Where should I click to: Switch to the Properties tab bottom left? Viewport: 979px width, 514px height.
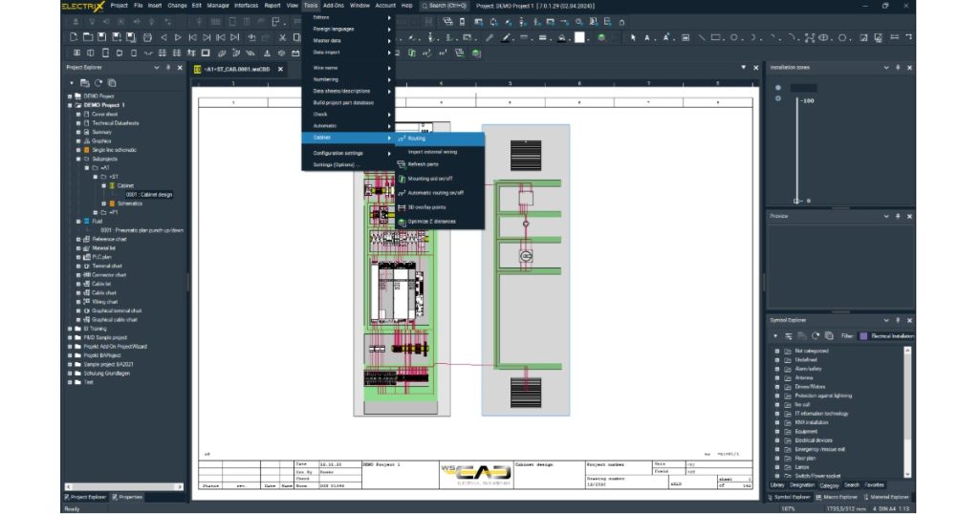pos(127,497)
